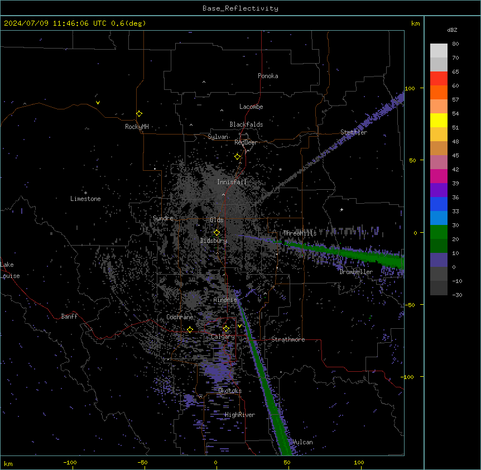This screenshot has height=470, width=481.
Task: Click the km label at bottom left
Action: tap(8, 463)
